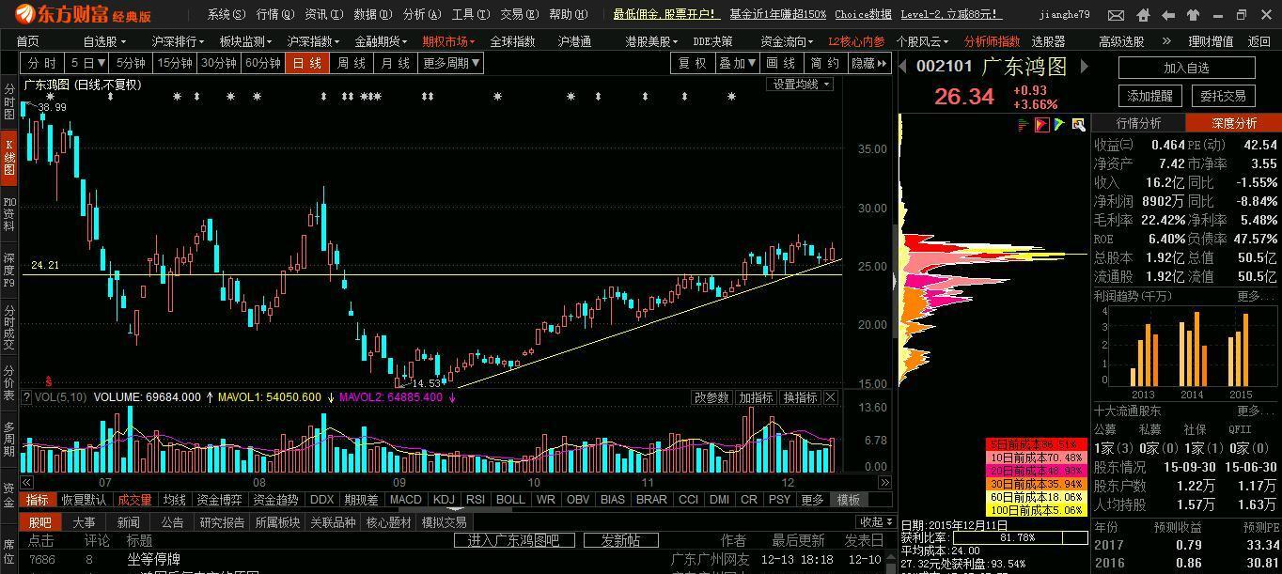Open the 分时图 side tab
This screenshot has height=574, width=1282.
coord(8,101)
